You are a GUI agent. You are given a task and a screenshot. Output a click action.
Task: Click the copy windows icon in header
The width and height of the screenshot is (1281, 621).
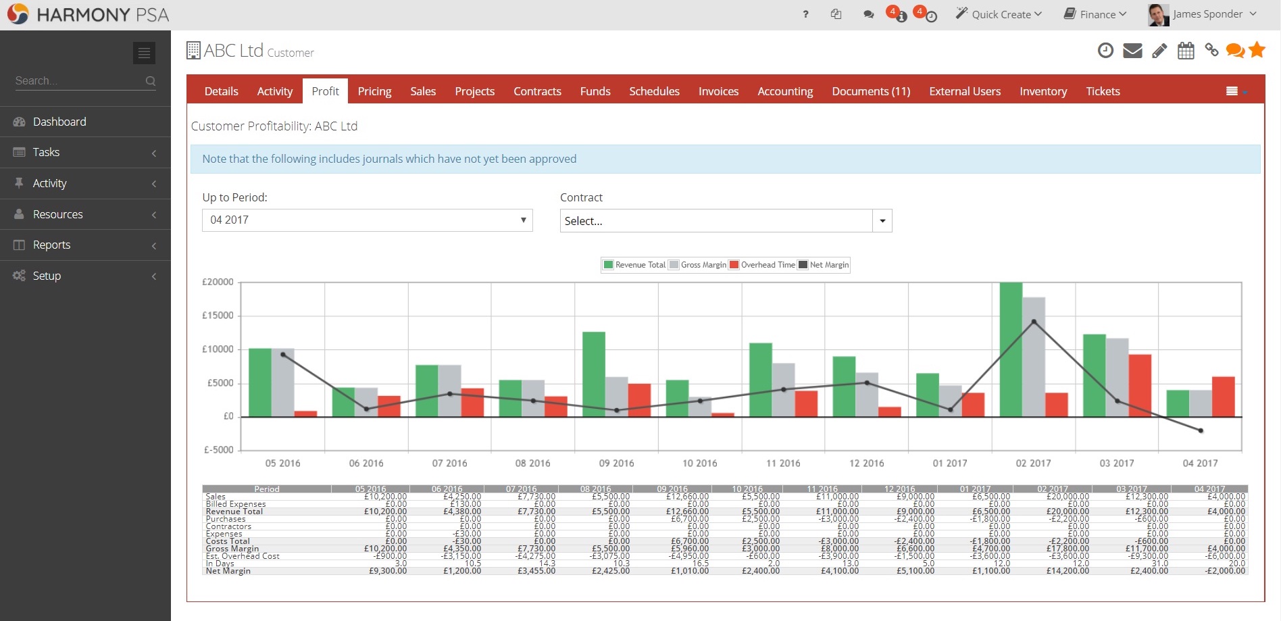pyautogui.click(x=836, y=14)
